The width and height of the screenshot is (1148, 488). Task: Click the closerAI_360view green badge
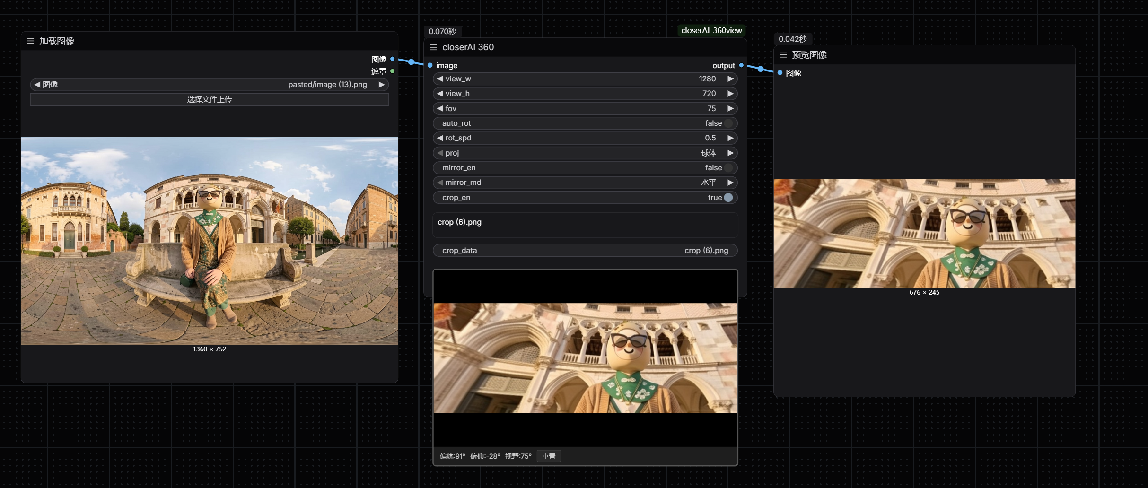[x=711, y=30]
